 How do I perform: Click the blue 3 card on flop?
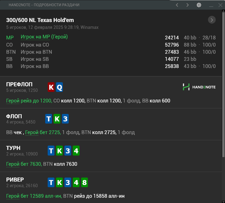pyautogui.click(x=65, y=119)
